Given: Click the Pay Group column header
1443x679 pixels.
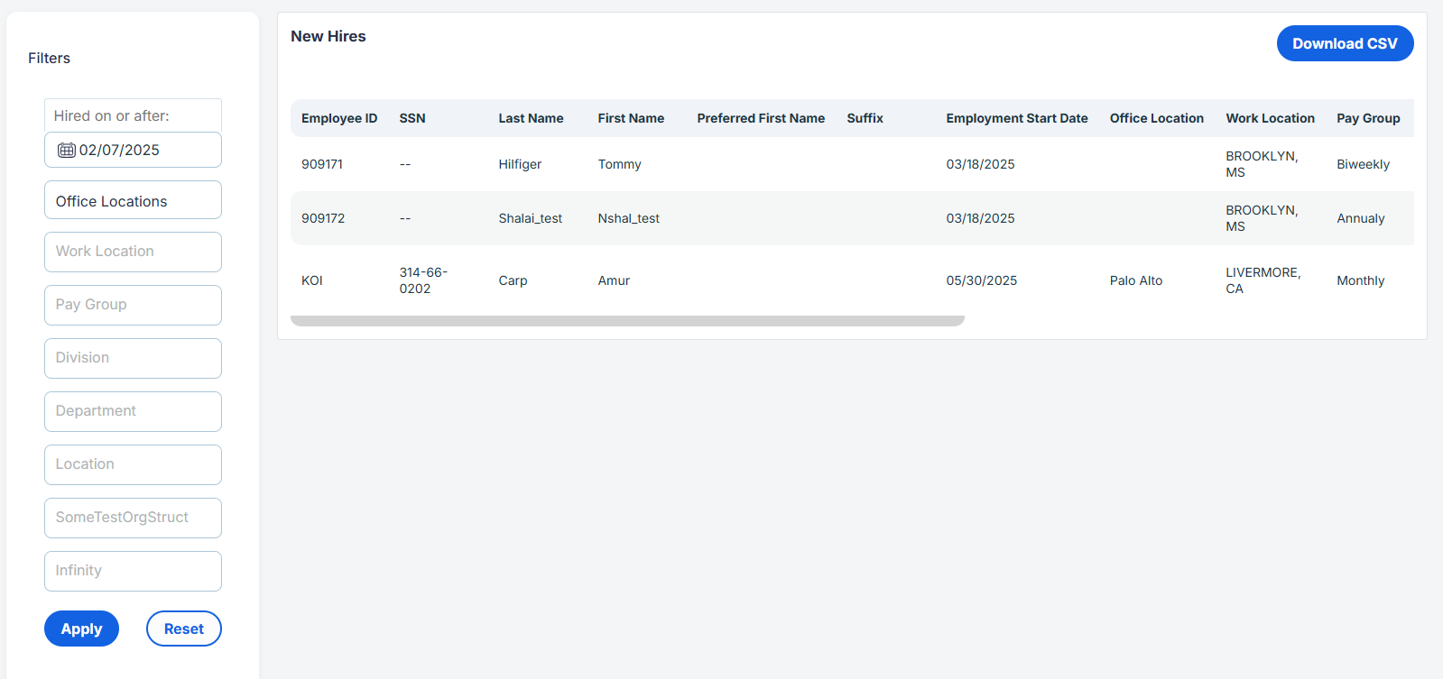Looking at the screenshot, I should click(x=1368, y=118).
